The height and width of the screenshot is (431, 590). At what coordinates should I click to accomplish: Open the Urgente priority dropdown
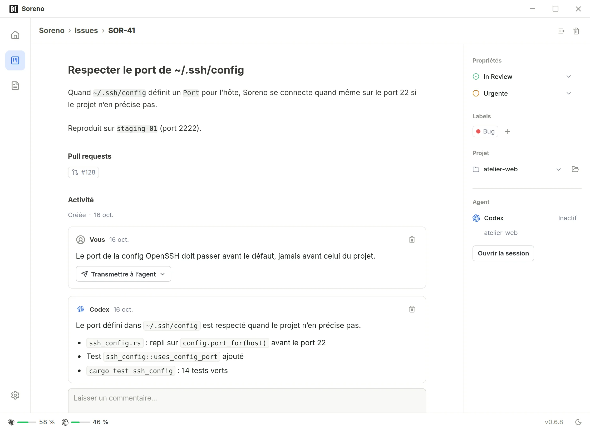(522, 93)
